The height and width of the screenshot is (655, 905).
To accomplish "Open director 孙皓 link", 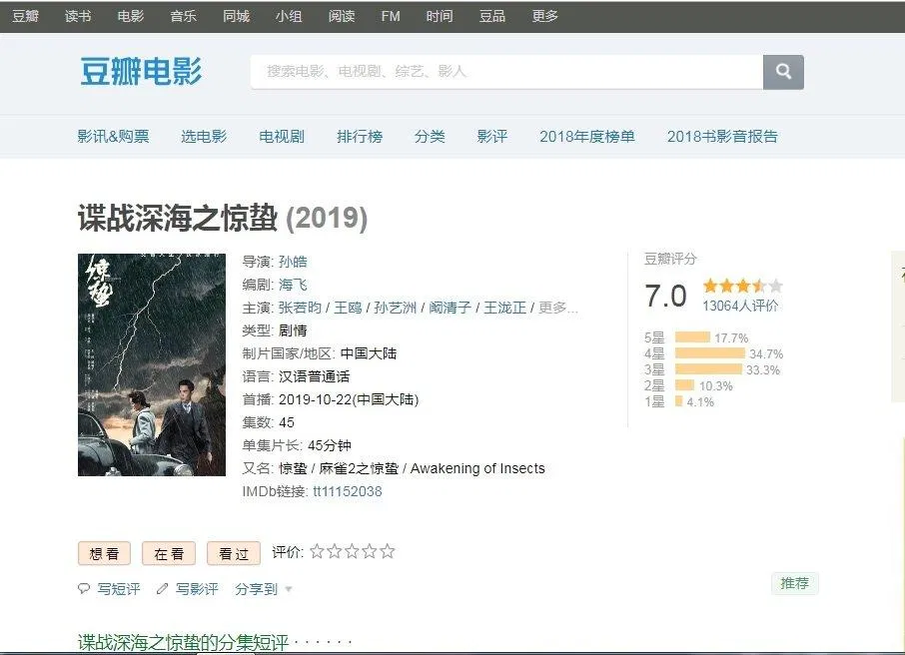I will click(x=293, y=262).
